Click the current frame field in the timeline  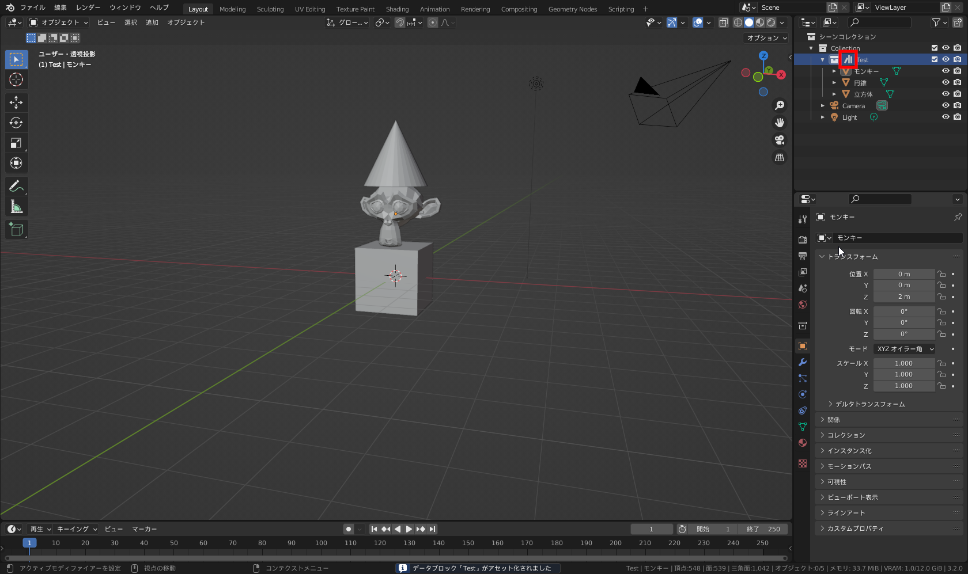pos(652,529)
